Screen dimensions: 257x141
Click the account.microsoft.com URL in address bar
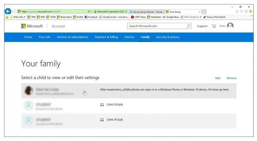point(41,12)
